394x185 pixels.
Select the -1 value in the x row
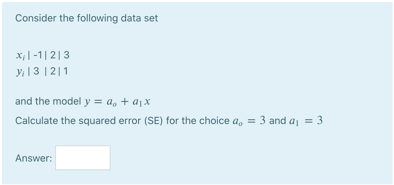[38, 55]
